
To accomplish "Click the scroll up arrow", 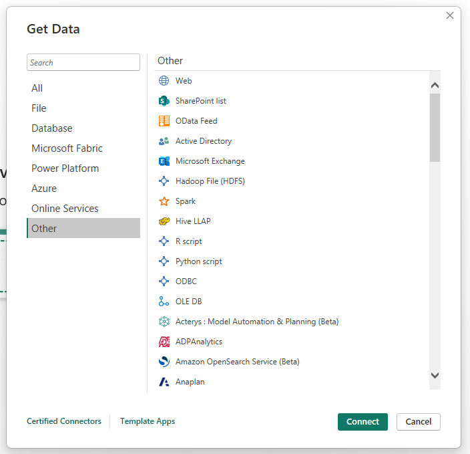I will 435,86.
